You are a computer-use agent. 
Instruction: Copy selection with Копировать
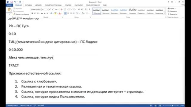[x=19, y=11]
